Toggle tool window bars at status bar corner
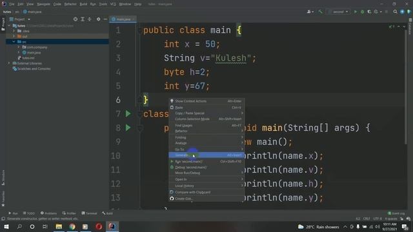 pos(3,218)
